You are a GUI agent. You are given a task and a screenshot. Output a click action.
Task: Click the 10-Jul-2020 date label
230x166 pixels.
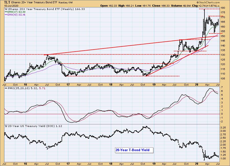[11, 6]
